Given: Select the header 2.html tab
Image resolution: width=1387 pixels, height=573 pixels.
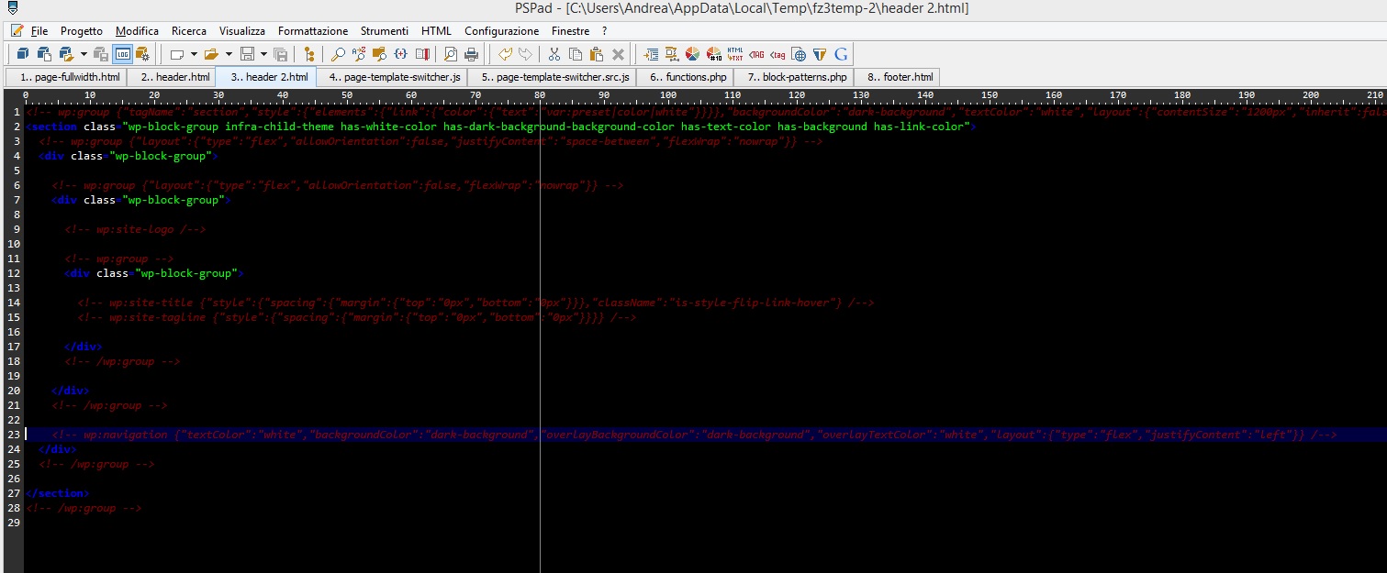Looking at the screenshot, I should pos(266,77).
